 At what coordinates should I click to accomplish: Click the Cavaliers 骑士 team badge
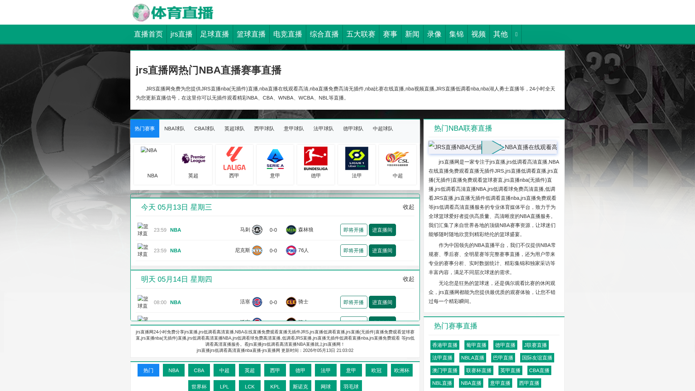(x=291, y=302)
